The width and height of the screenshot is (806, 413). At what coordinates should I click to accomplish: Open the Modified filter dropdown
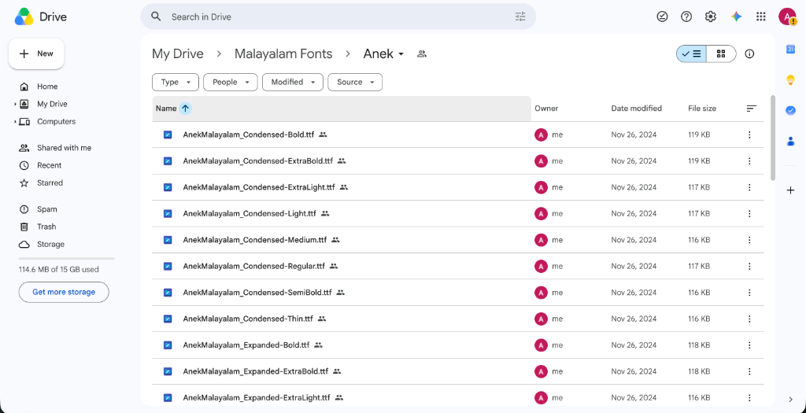coord(293,82)
